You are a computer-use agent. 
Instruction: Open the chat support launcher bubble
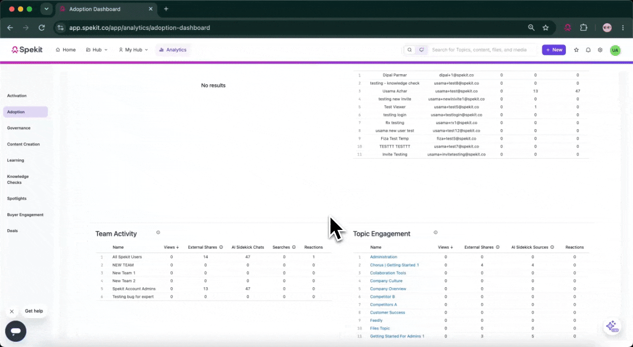pyautogui.click(x=15, y=331)
